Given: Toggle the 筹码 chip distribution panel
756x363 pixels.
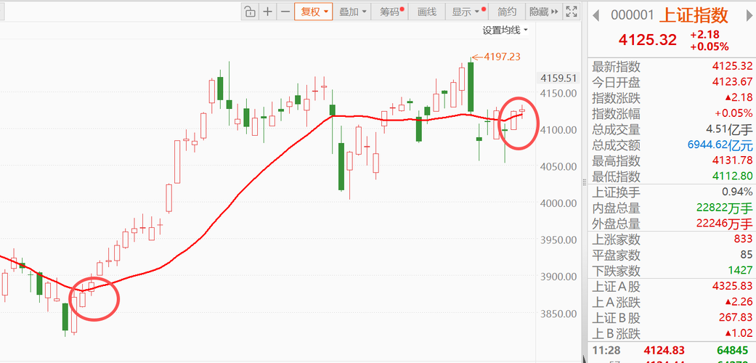Looking at the screenshot, I should click(389, 12).
